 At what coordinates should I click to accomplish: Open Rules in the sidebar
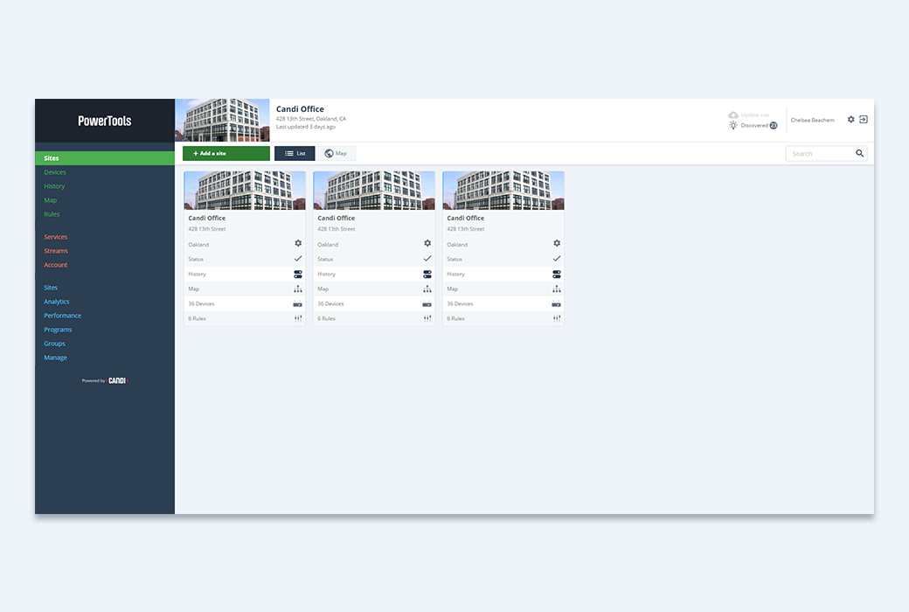point(52,214)
